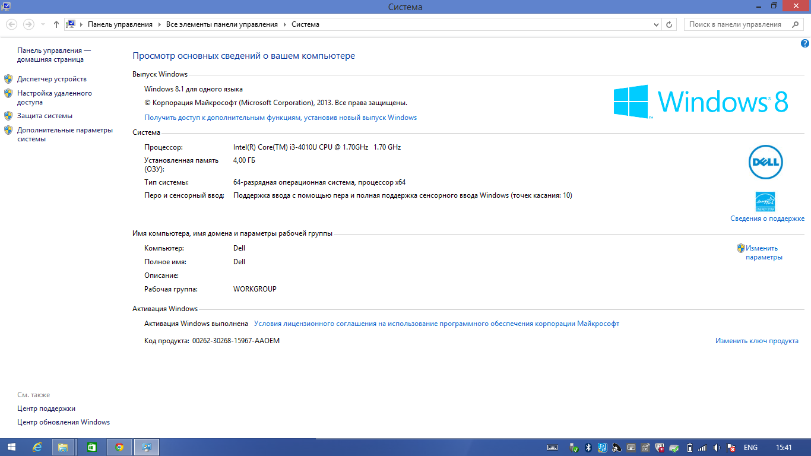Open the Bluetooth tray icon

click(588, 448)
